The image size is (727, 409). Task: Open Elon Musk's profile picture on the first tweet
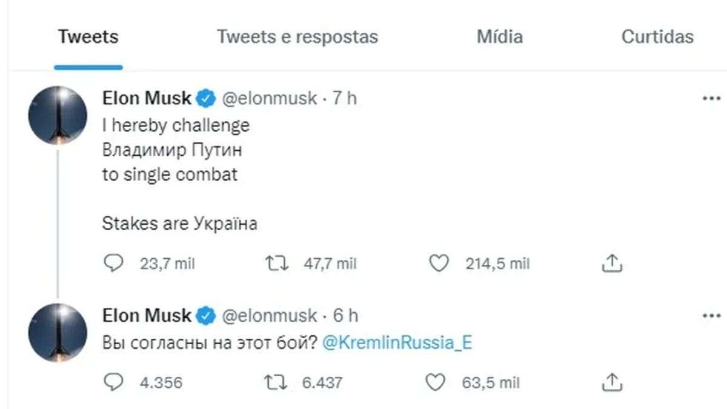coord(58,115)
